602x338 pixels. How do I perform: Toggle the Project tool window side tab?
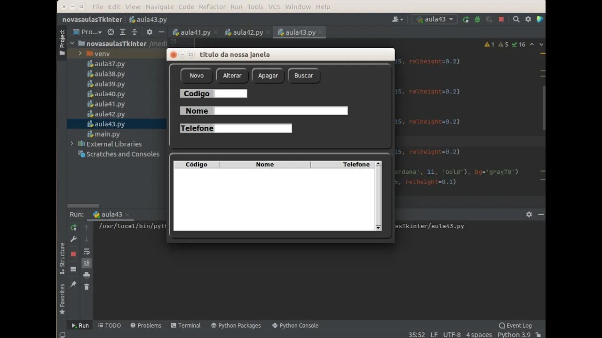coord(62,43)
